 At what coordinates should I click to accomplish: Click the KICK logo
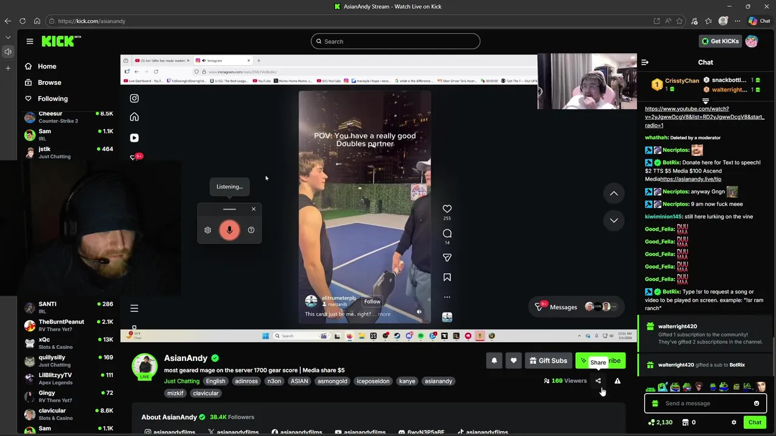point(61,41)
